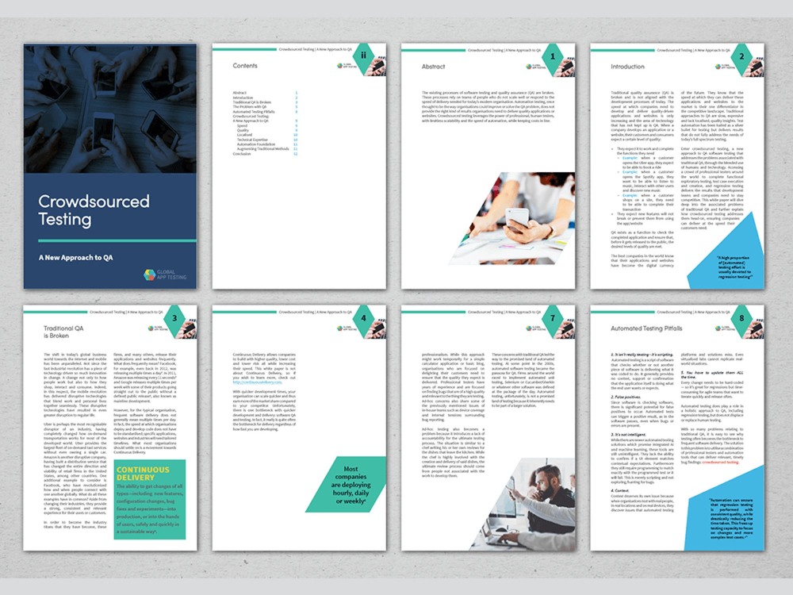Click the page 4 number hexagon
The height and width of the screenshot is (595, 793).
coord(363,318)
